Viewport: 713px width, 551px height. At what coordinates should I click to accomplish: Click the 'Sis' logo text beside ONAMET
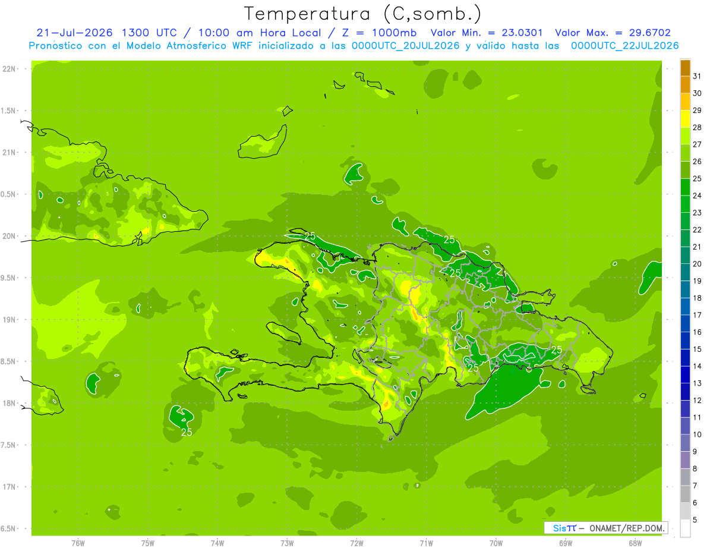(560, 528)
